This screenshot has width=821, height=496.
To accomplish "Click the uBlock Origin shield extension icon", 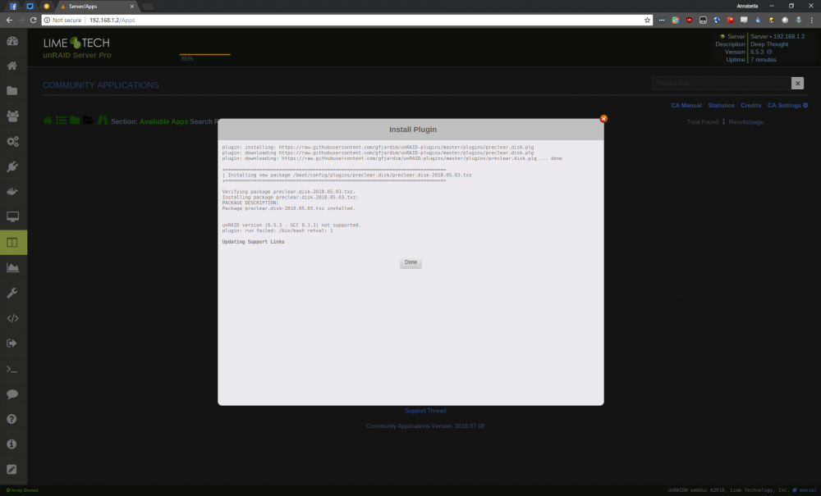I will pos(689,20).
